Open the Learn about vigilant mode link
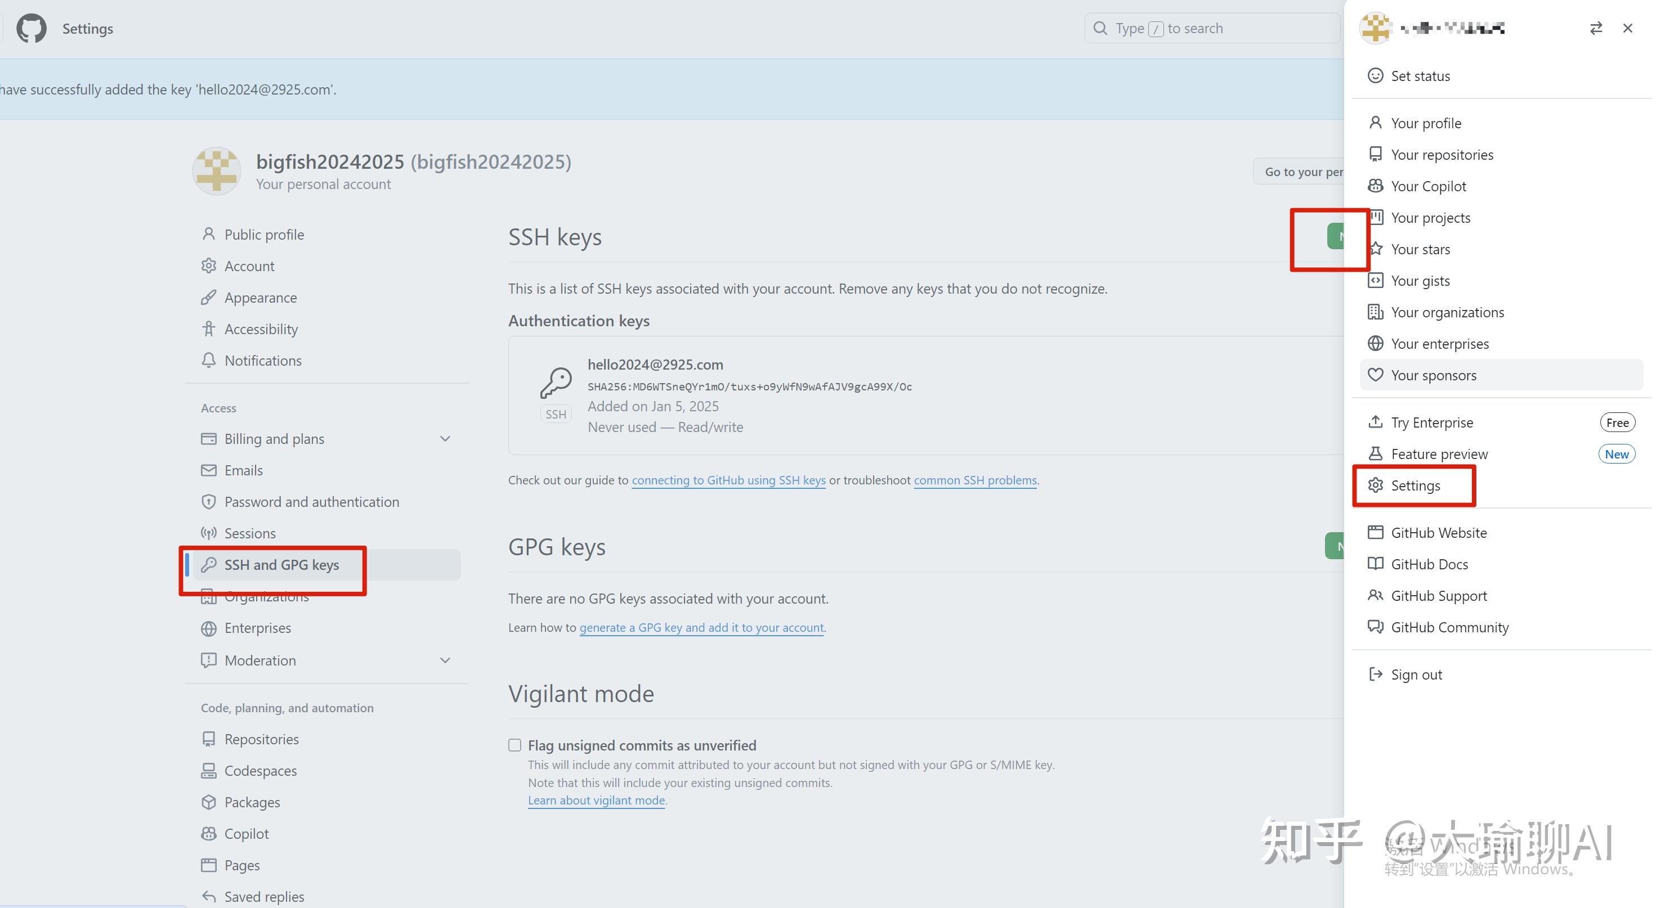Image resolution: width=1656 pixels, height=908 pixels. click(596, 800)
